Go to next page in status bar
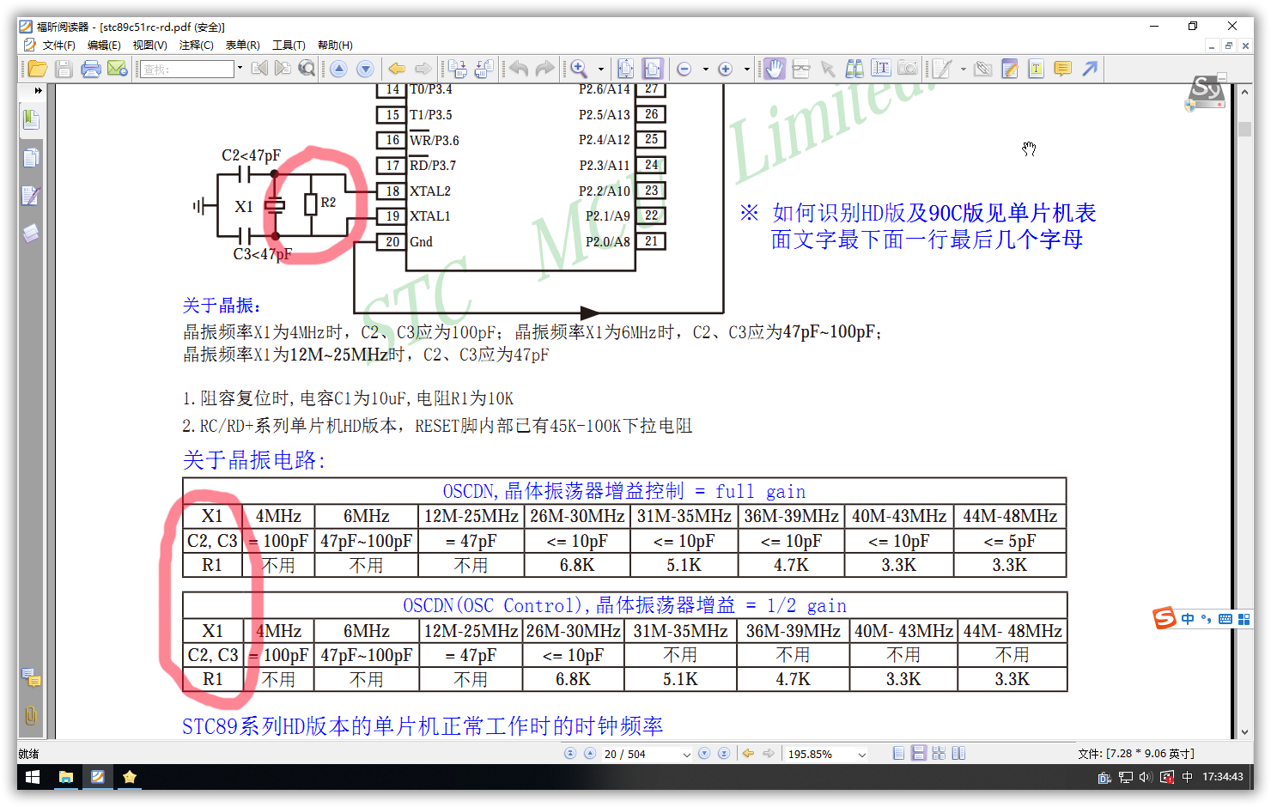This screenshot has width=1271, height=807. pos(704,754)
